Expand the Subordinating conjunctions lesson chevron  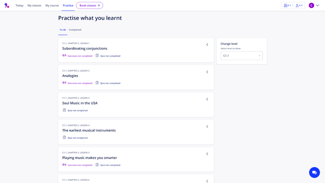[x=207, y=45]
